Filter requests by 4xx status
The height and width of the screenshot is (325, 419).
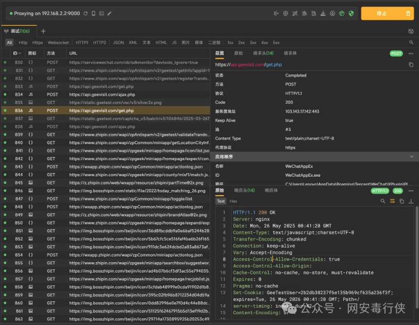264,42
